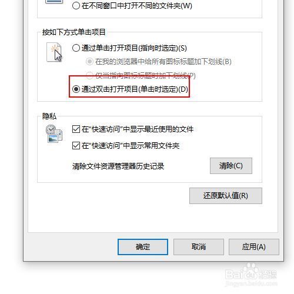Confirm with the 确定 button
Viewport: 294px width, 294px height.
(143, 247)
